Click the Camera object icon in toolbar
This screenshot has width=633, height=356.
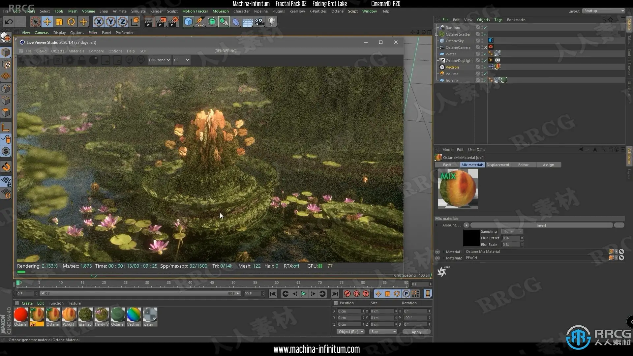pos(259,22)
